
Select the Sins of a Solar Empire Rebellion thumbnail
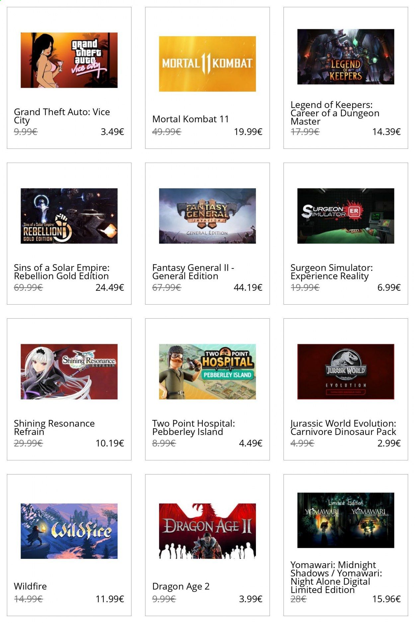click(x=69, y=216)
